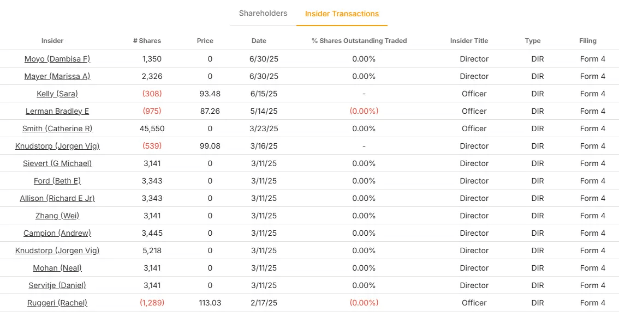Sort by the Price column header
Image resolution: width=619 pixels, height=312 pixels.
click(x=205, y=41)
